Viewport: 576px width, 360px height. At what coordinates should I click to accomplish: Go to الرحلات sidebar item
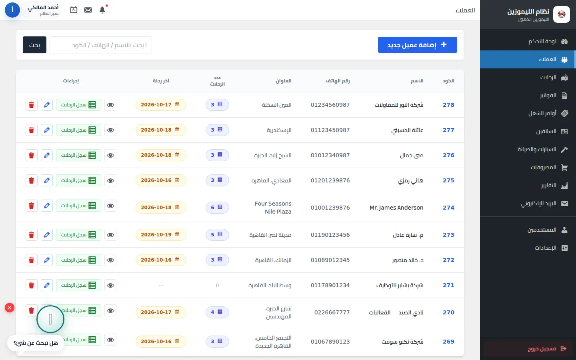(x=528, y=77)
